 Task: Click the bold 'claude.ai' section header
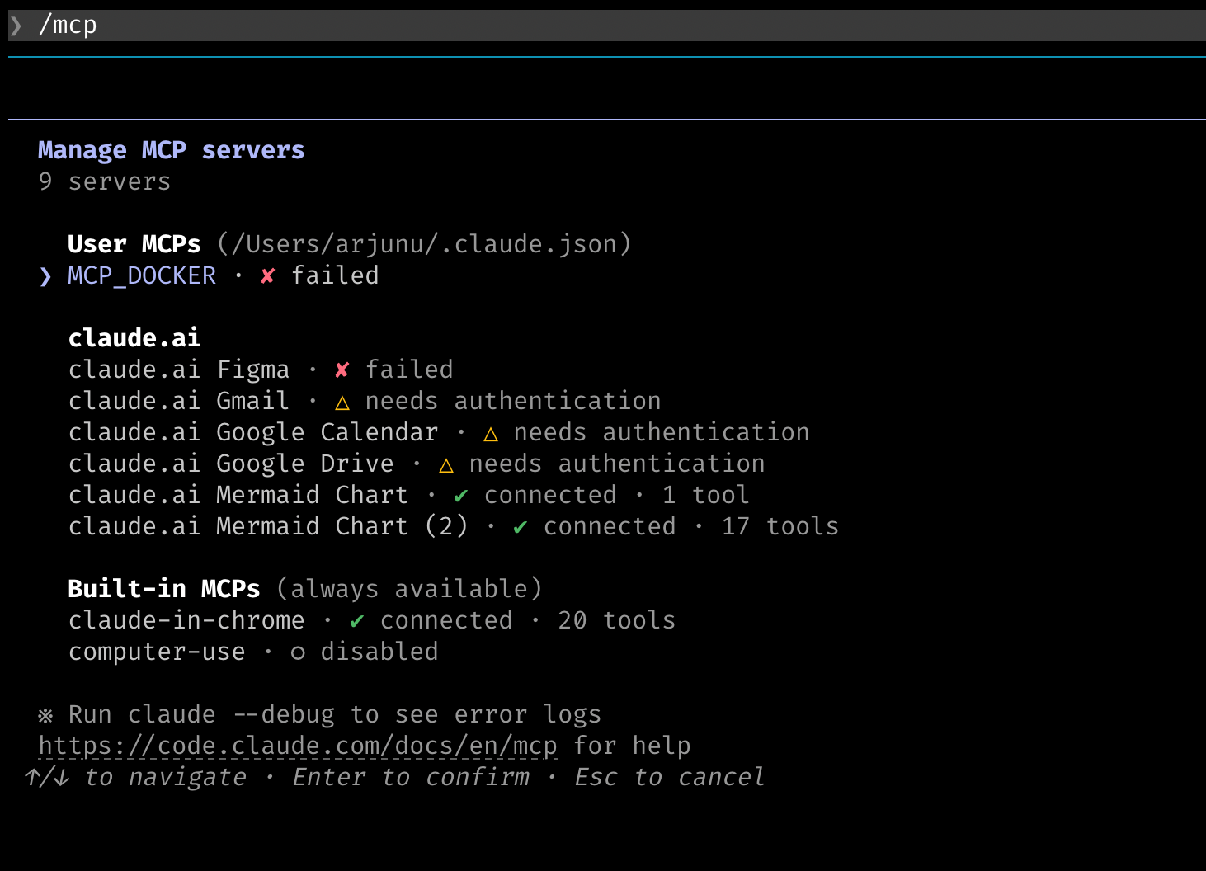[134, 338]
